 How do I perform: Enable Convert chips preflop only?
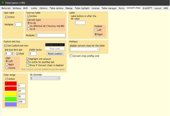[x=71, y=56]
